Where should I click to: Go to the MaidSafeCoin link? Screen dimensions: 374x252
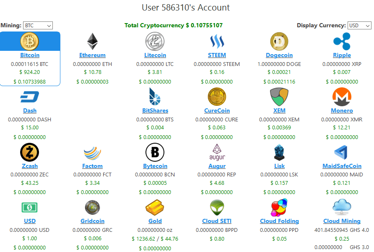click(342, 166)
